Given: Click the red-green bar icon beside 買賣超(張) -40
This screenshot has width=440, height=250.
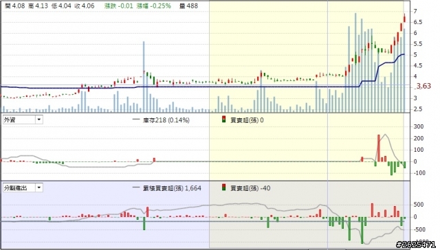Looking at the screenshot, I should 223,187.
